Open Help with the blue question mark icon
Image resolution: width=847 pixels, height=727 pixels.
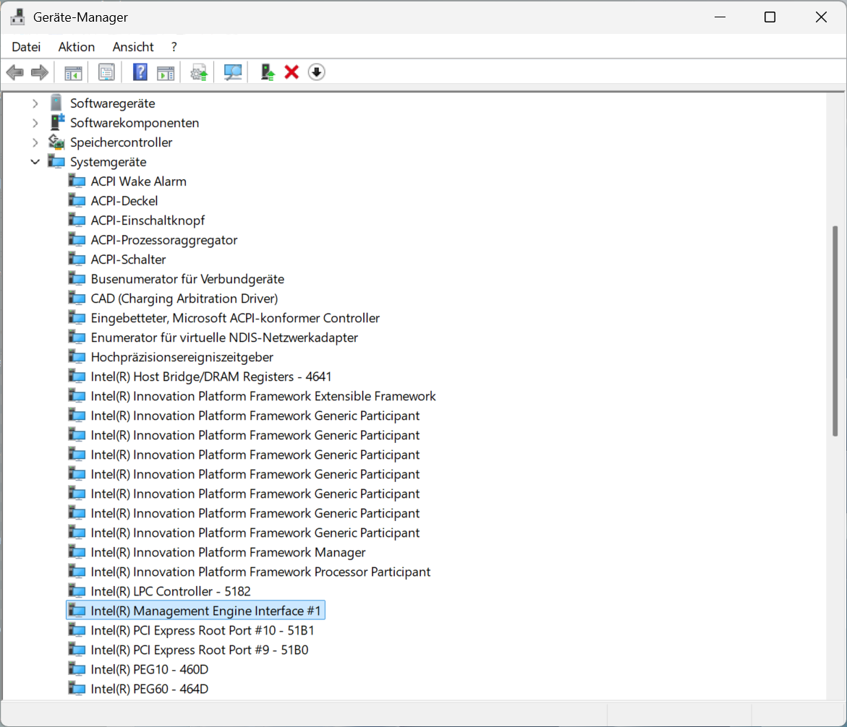coord(140,72)
